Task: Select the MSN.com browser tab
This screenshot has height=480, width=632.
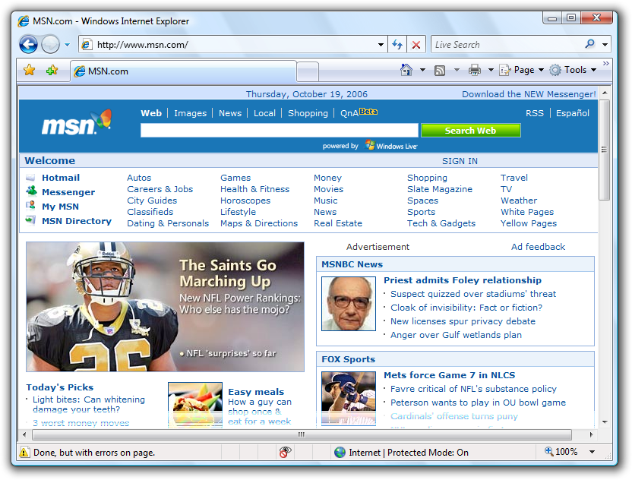Action: [183, 71]
